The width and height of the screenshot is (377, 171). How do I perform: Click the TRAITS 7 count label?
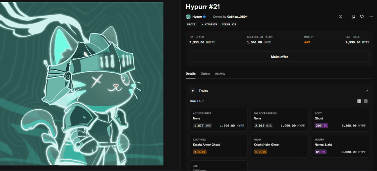pyautogui.click(x=197, y=101)
